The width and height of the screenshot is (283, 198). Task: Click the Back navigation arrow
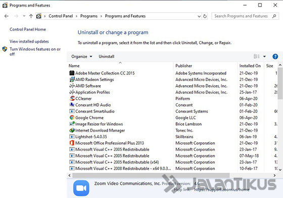(x=7, y=16)
